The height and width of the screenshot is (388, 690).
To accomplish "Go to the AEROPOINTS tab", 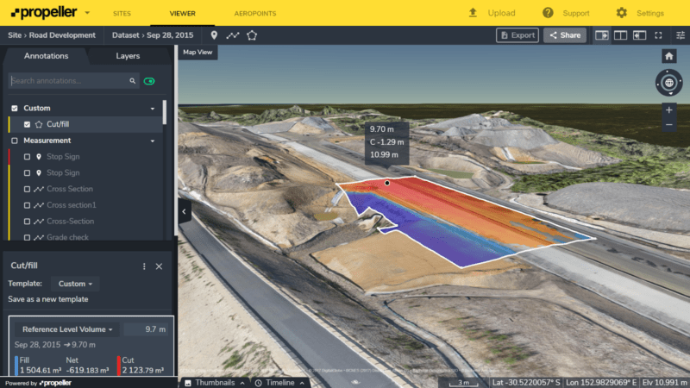I will pos(255,13).
